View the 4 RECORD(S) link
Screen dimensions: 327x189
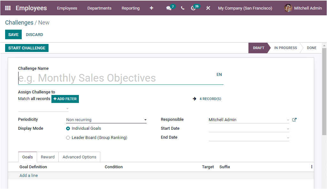tap(209, 99)
